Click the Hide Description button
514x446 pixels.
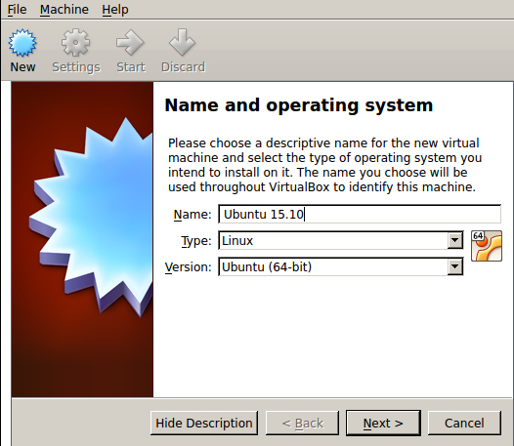[204, 424]
